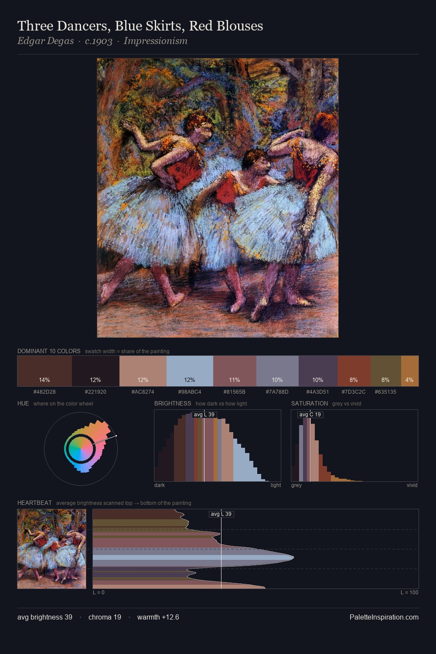436x654 pixels.
Task: Click the 'L = 100' axis label
Action: (409, 592)
